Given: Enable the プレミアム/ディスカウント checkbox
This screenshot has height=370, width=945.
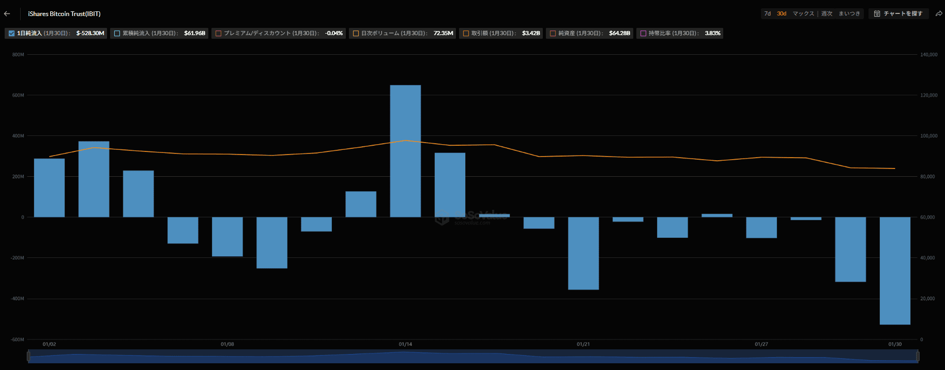Looking at the screenshot, I should click(218, 34).
